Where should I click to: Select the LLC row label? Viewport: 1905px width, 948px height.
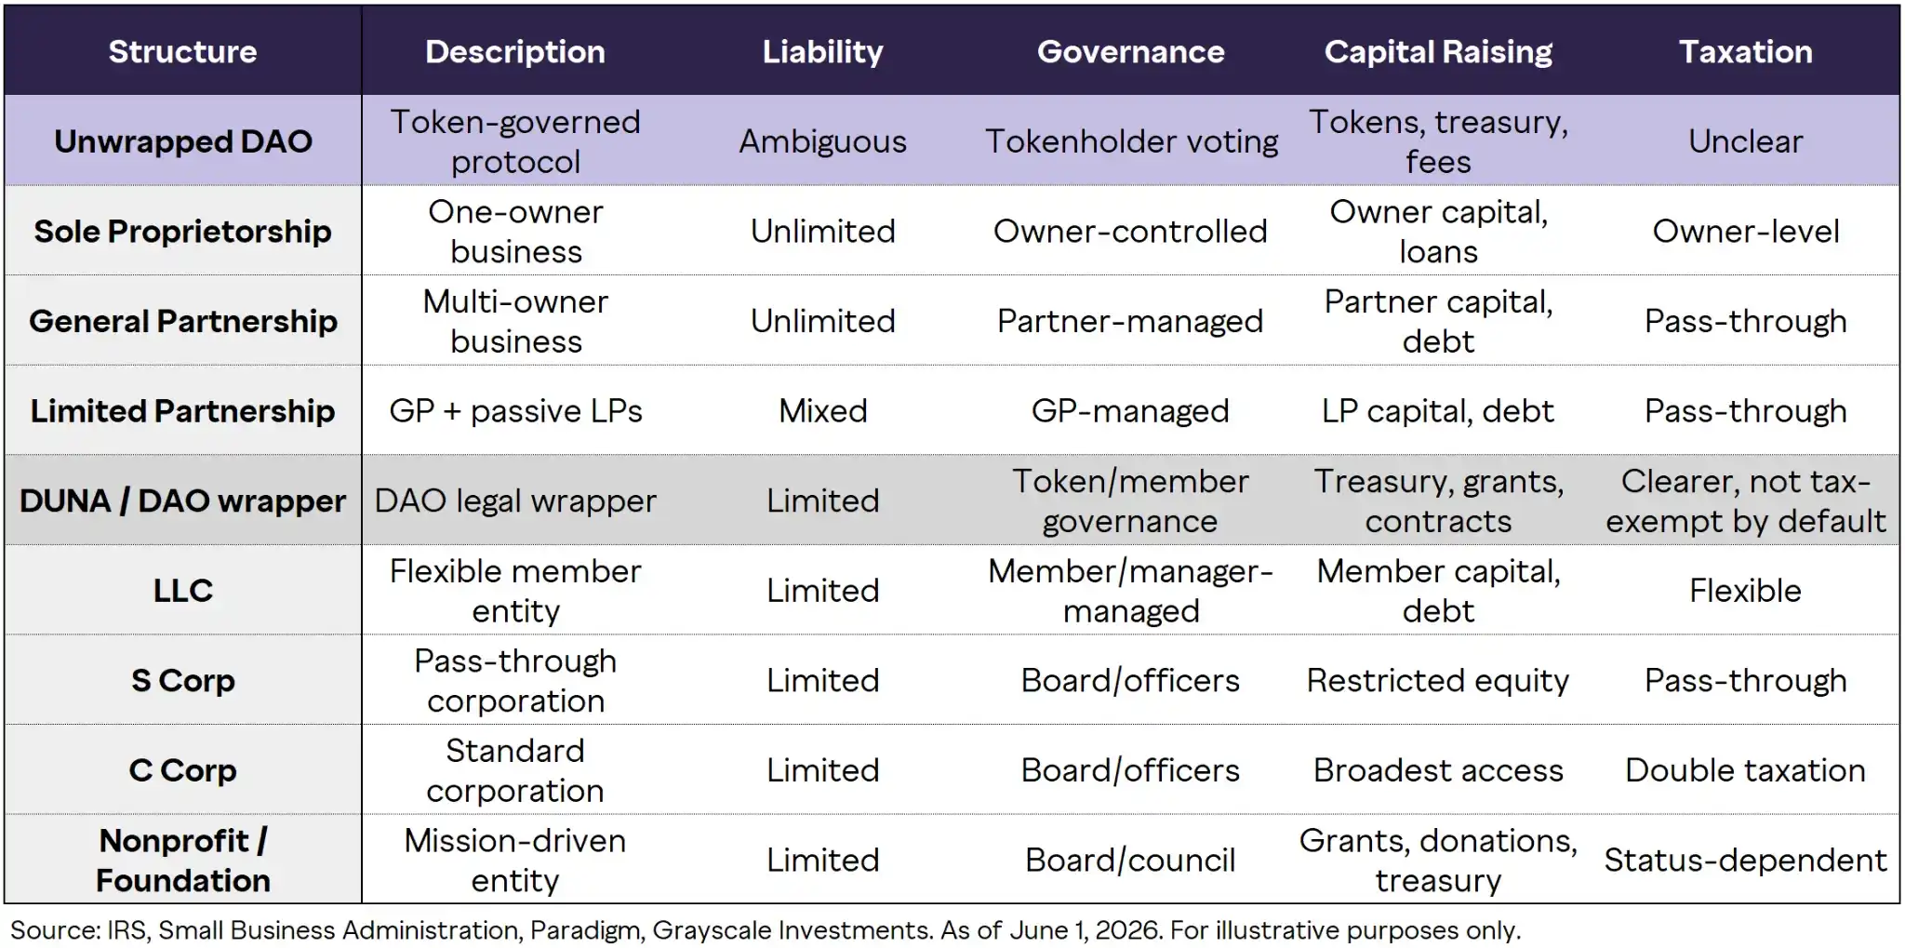pyautogui.click(x=183, y=591)
